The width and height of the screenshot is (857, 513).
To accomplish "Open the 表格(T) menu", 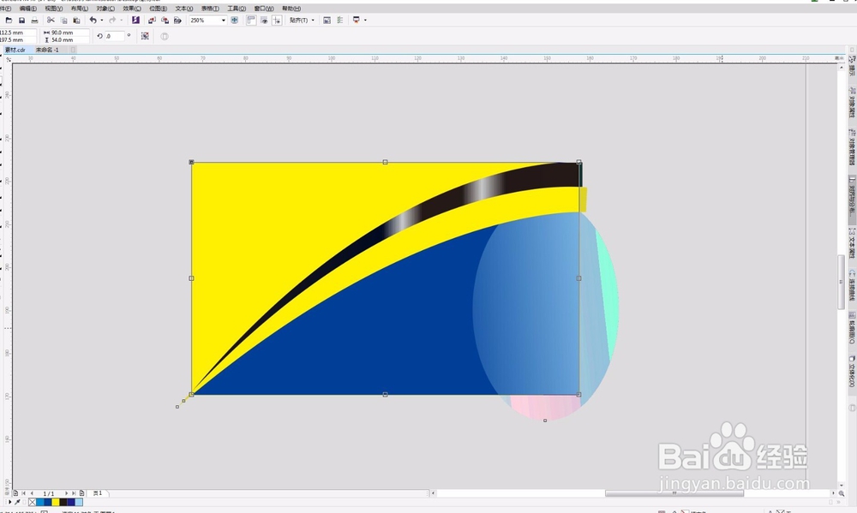I will tap(210, 9).
